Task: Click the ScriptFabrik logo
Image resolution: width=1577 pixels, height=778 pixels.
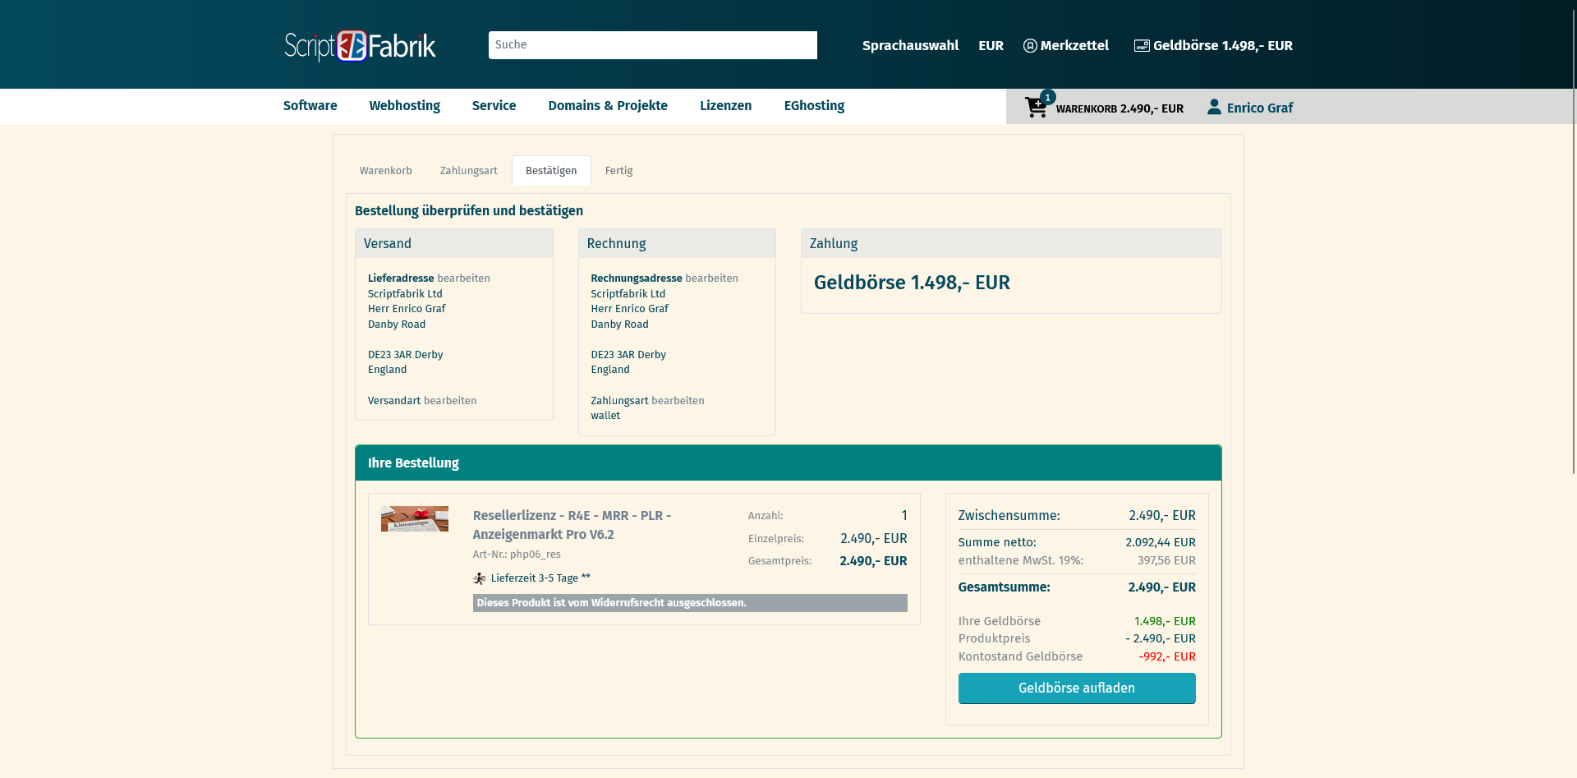Action: click(x=360, y=46)
